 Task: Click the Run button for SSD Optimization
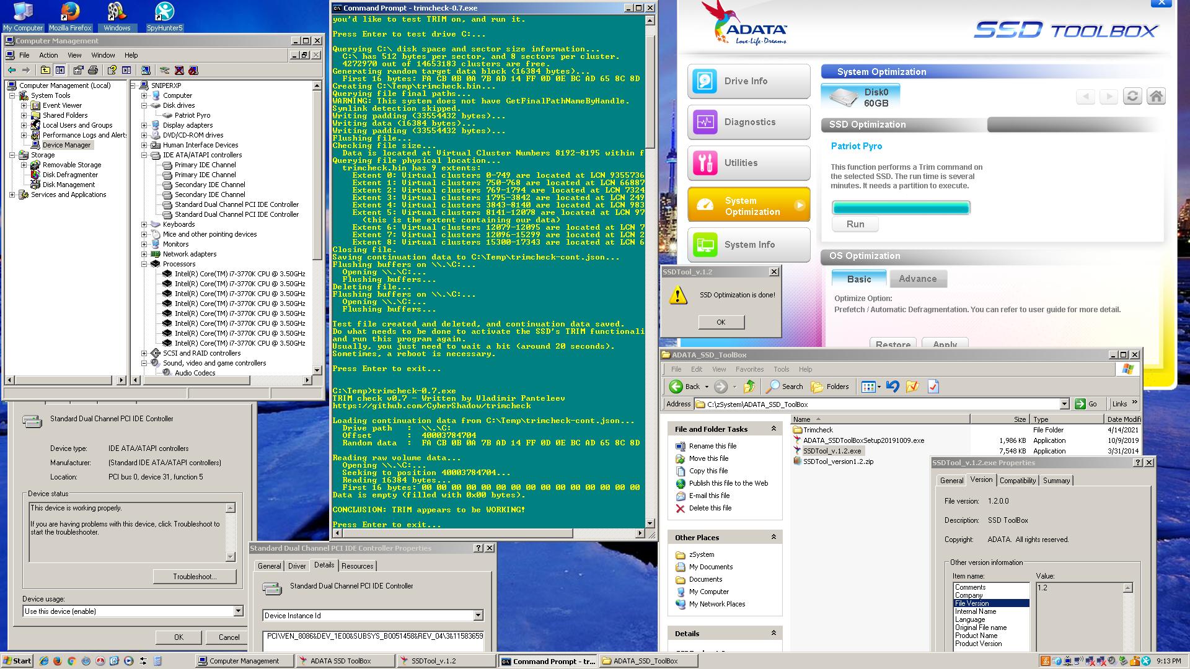tap(855, 224)
